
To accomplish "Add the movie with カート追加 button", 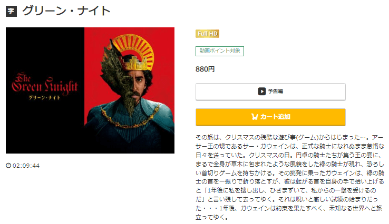I will point(270,117).
